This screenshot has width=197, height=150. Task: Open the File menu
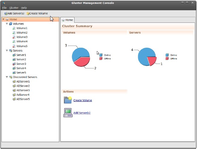[4, 7]
